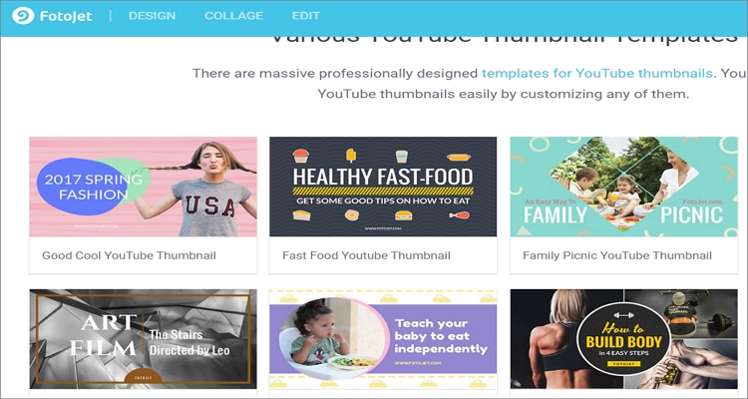This screenshot has width=748, height=399.
Task: Click Family Picnic YouTube Thumbnail caption
Action: (x=617, y=255)
